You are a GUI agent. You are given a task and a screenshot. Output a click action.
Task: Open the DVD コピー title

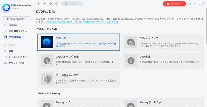click(62, 38)
